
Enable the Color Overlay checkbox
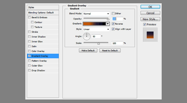pyautogui.click(x=29, y=51)
